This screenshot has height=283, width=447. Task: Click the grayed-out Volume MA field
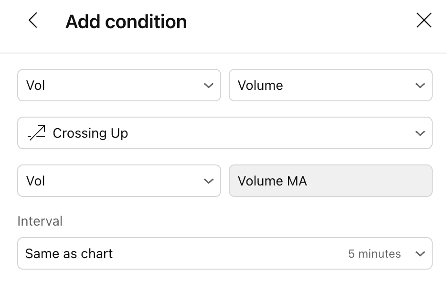[x=330, y=181]
